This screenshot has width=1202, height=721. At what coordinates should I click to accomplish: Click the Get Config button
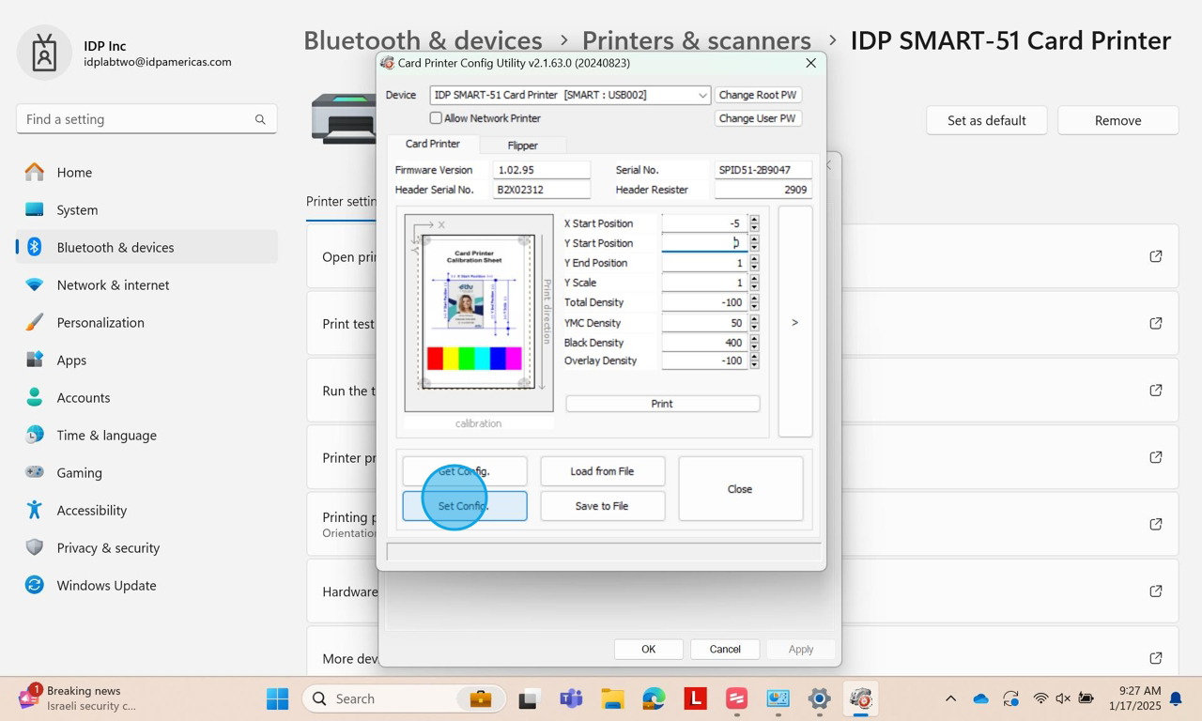coord(465,471)
